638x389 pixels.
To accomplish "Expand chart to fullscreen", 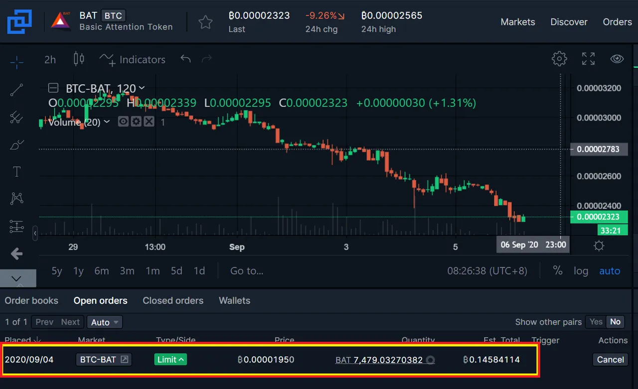I will point(589,59).
